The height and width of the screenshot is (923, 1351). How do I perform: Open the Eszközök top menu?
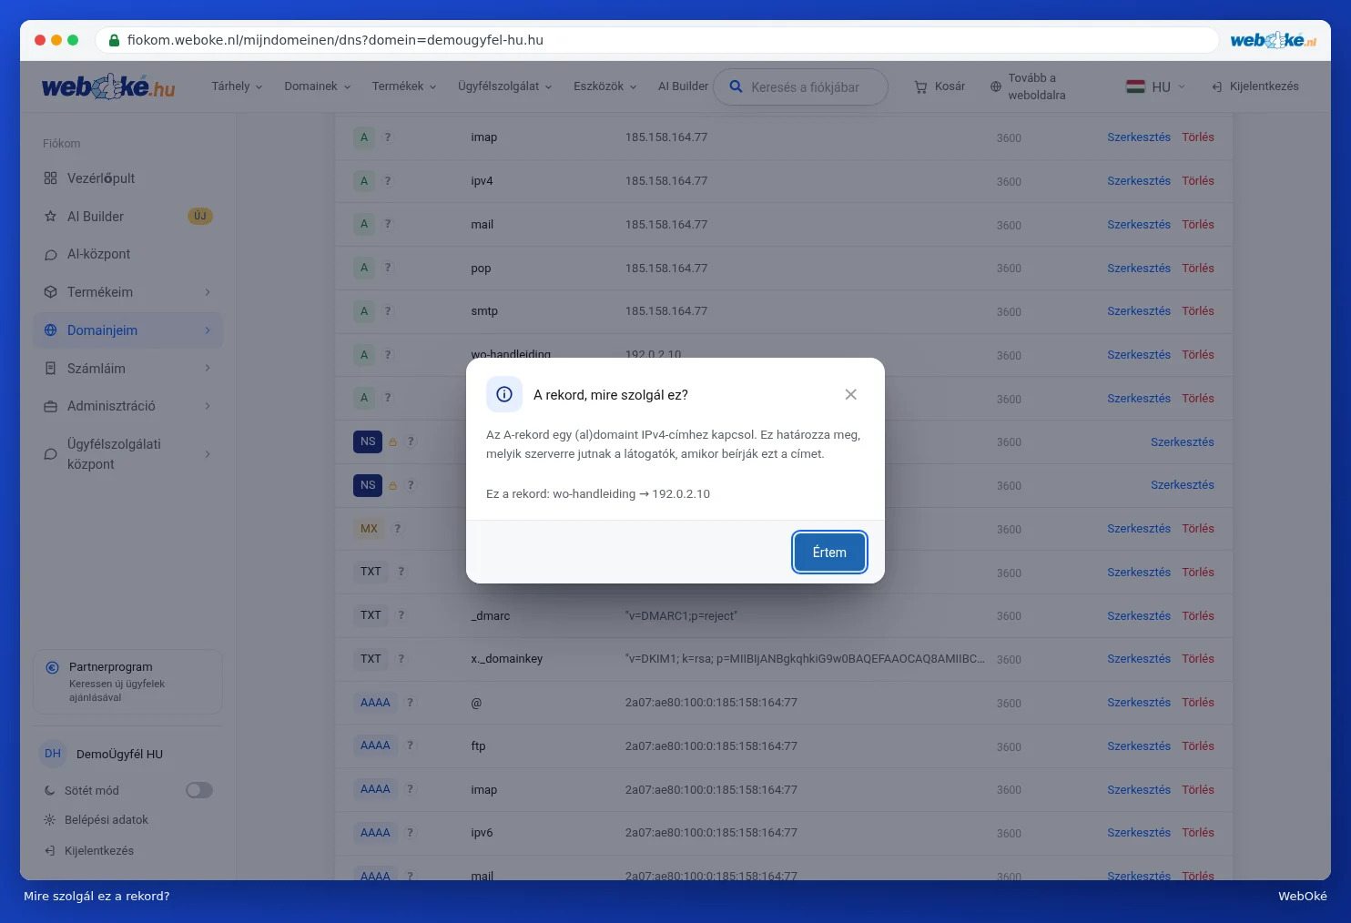point(604,86)
